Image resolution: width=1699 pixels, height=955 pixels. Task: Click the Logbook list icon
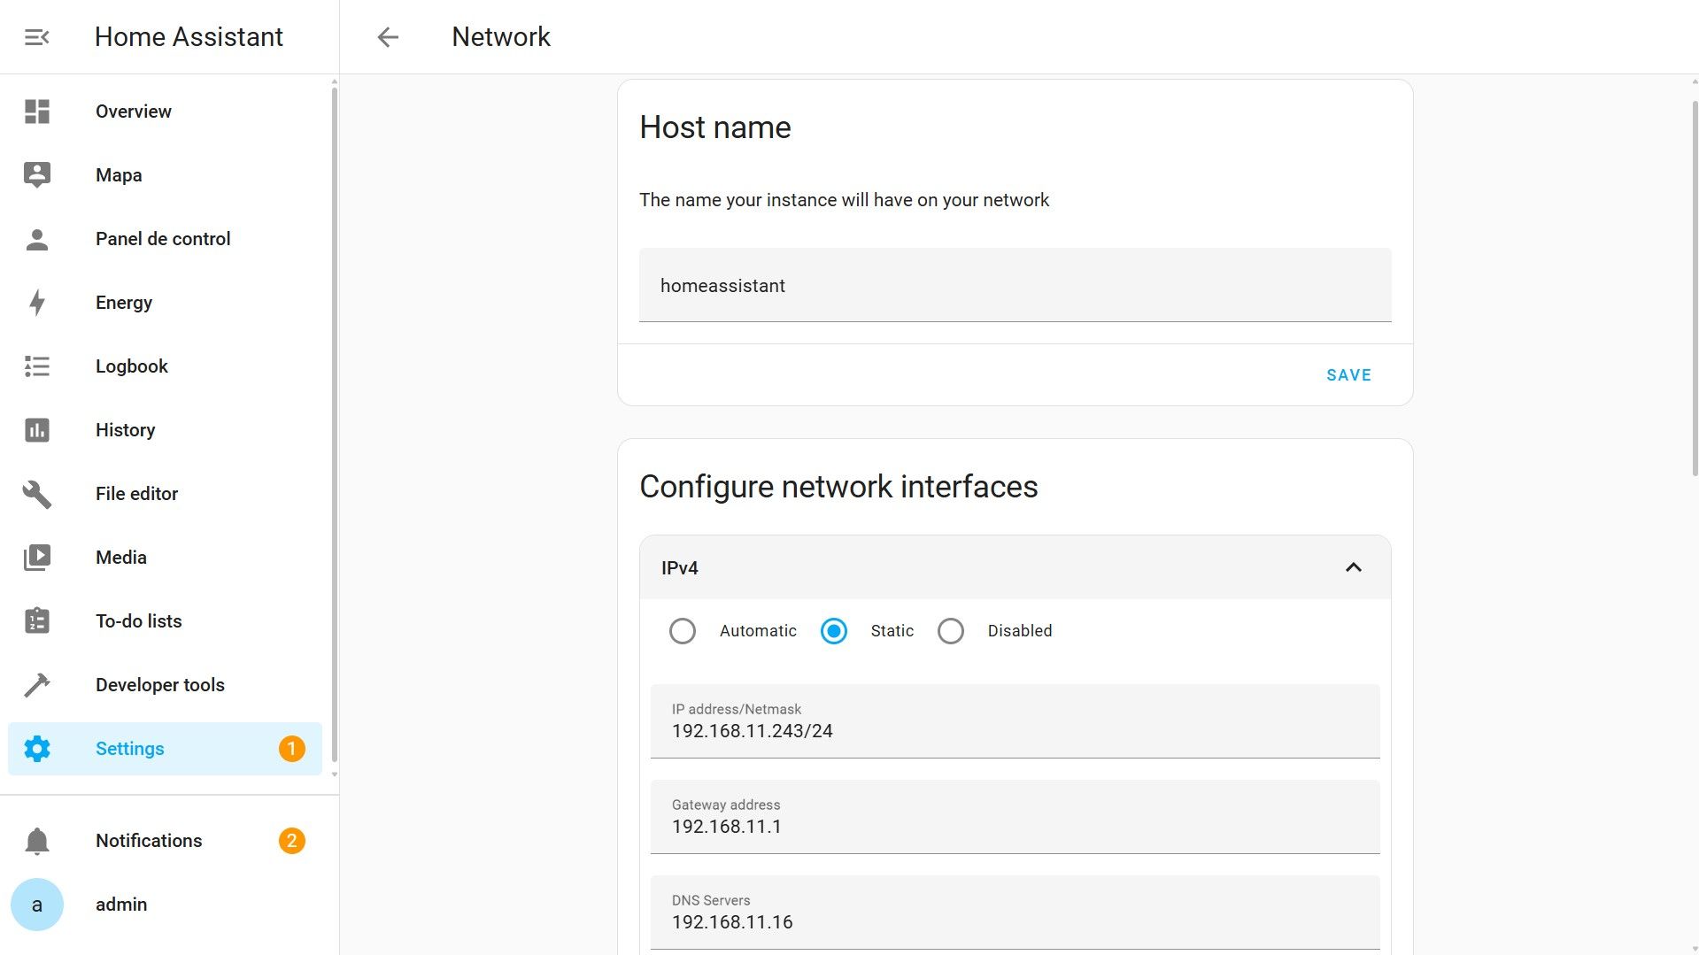[37, 366]
